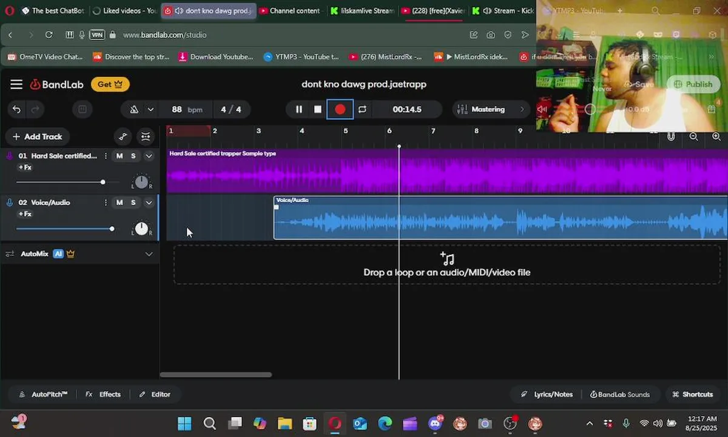
Task: Solo the Hard Sale certified track
Action: [x=133, y=156]
